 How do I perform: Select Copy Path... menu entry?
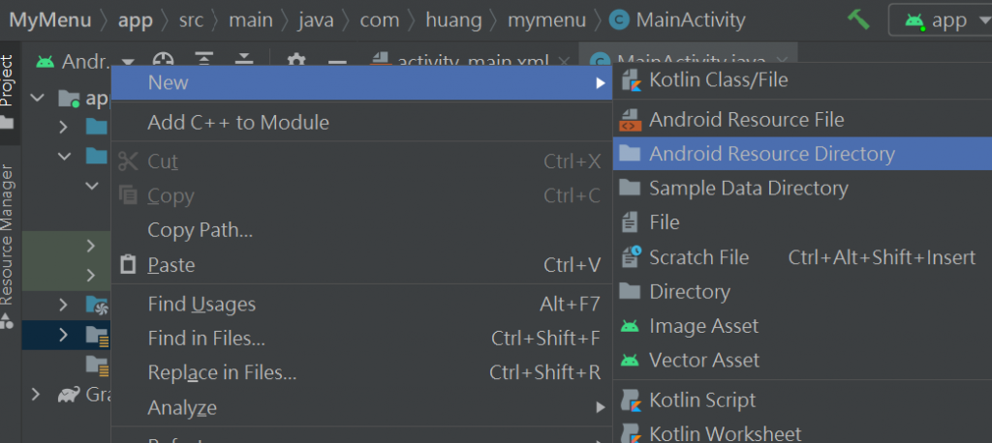(362, 230)
